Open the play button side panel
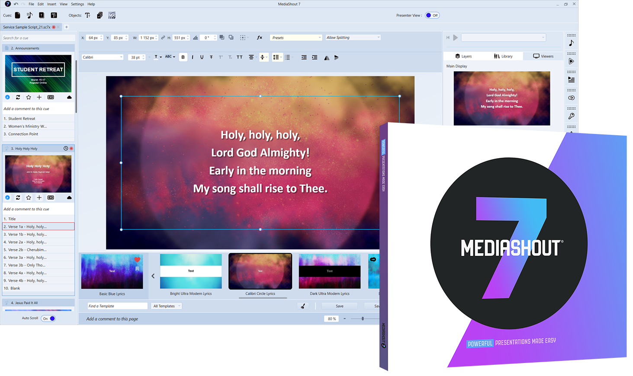Image resolution: width=633 pixels, height=376 pixels. [x=571, y=61]
